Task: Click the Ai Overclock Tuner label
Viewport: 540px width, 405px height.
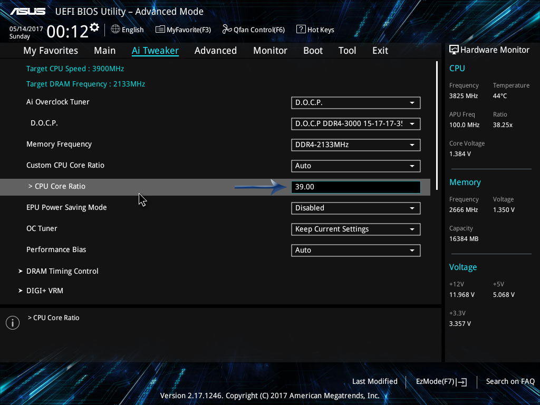Action: click(58, 102)
